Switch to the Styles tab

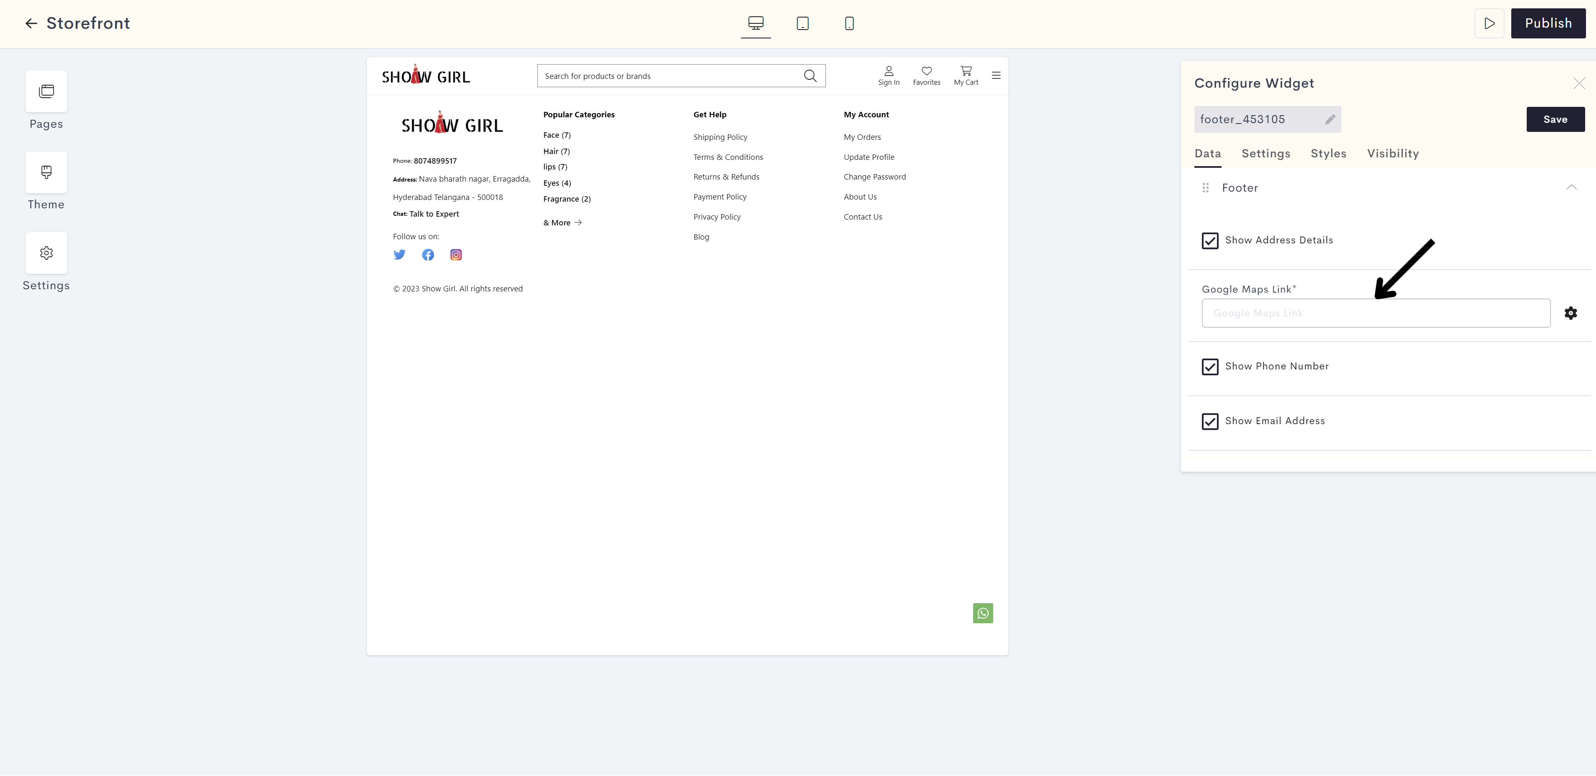coord(1328,154)
